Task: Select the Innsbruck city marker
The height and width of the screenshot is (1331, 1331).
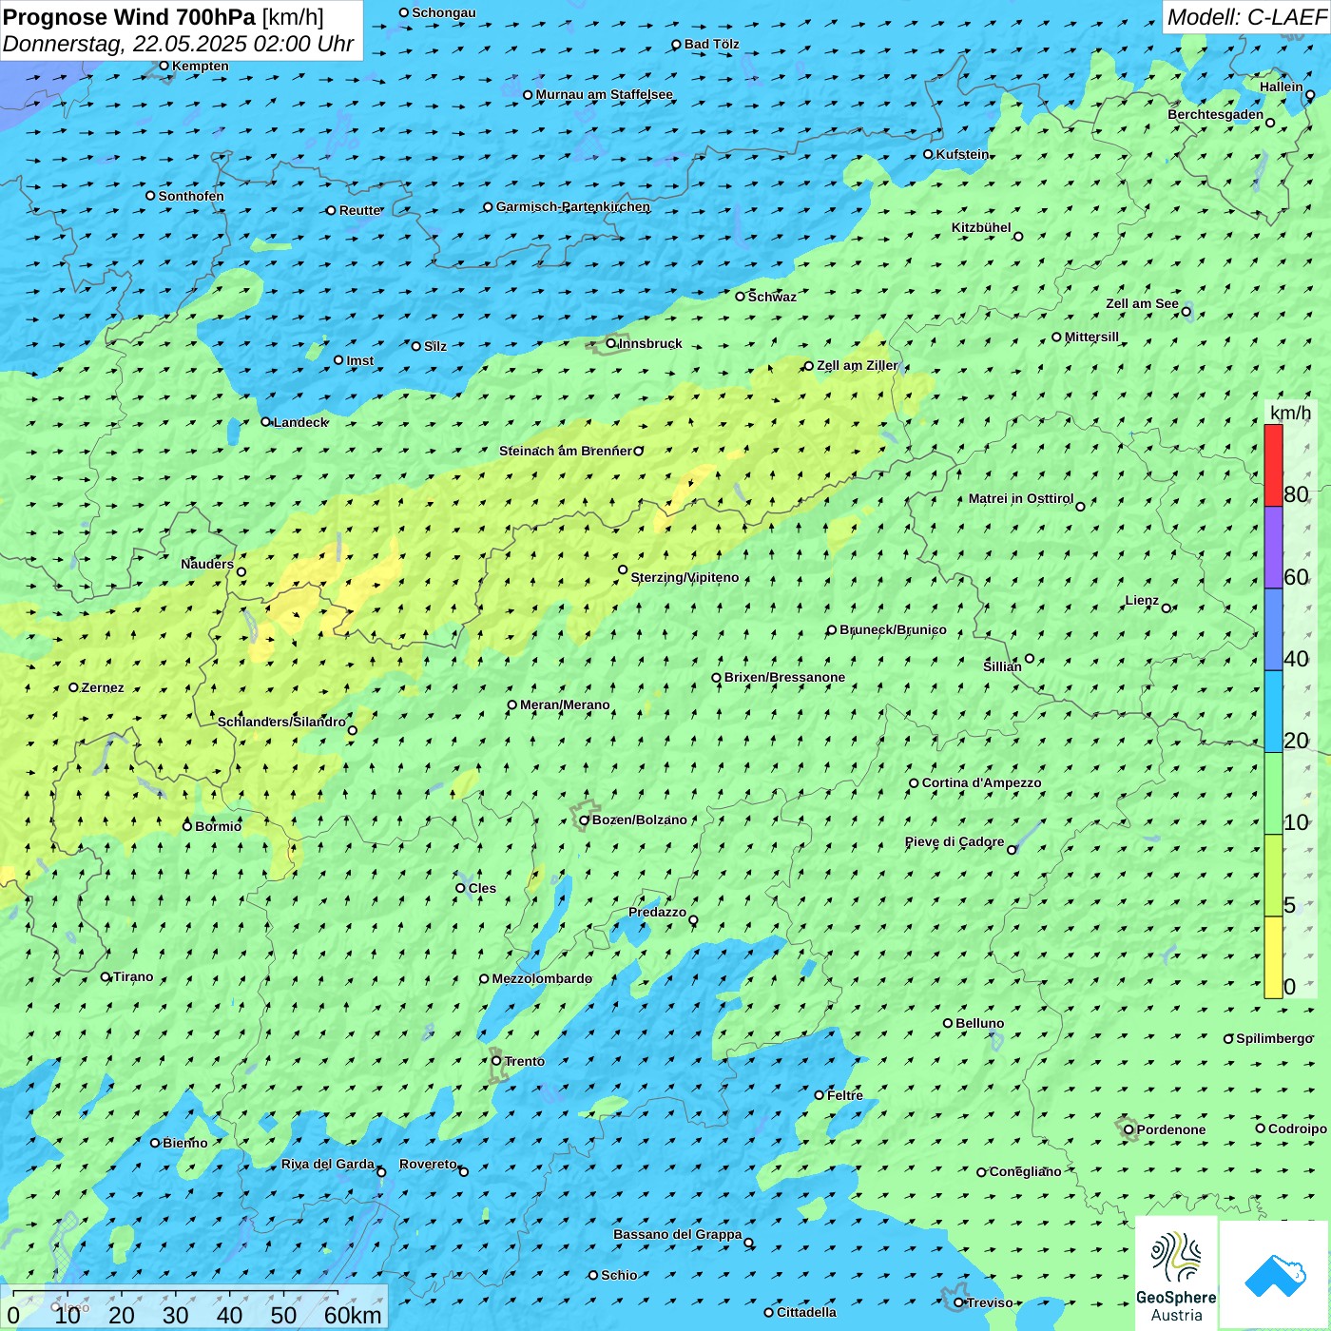Action: tap(611, 343)
